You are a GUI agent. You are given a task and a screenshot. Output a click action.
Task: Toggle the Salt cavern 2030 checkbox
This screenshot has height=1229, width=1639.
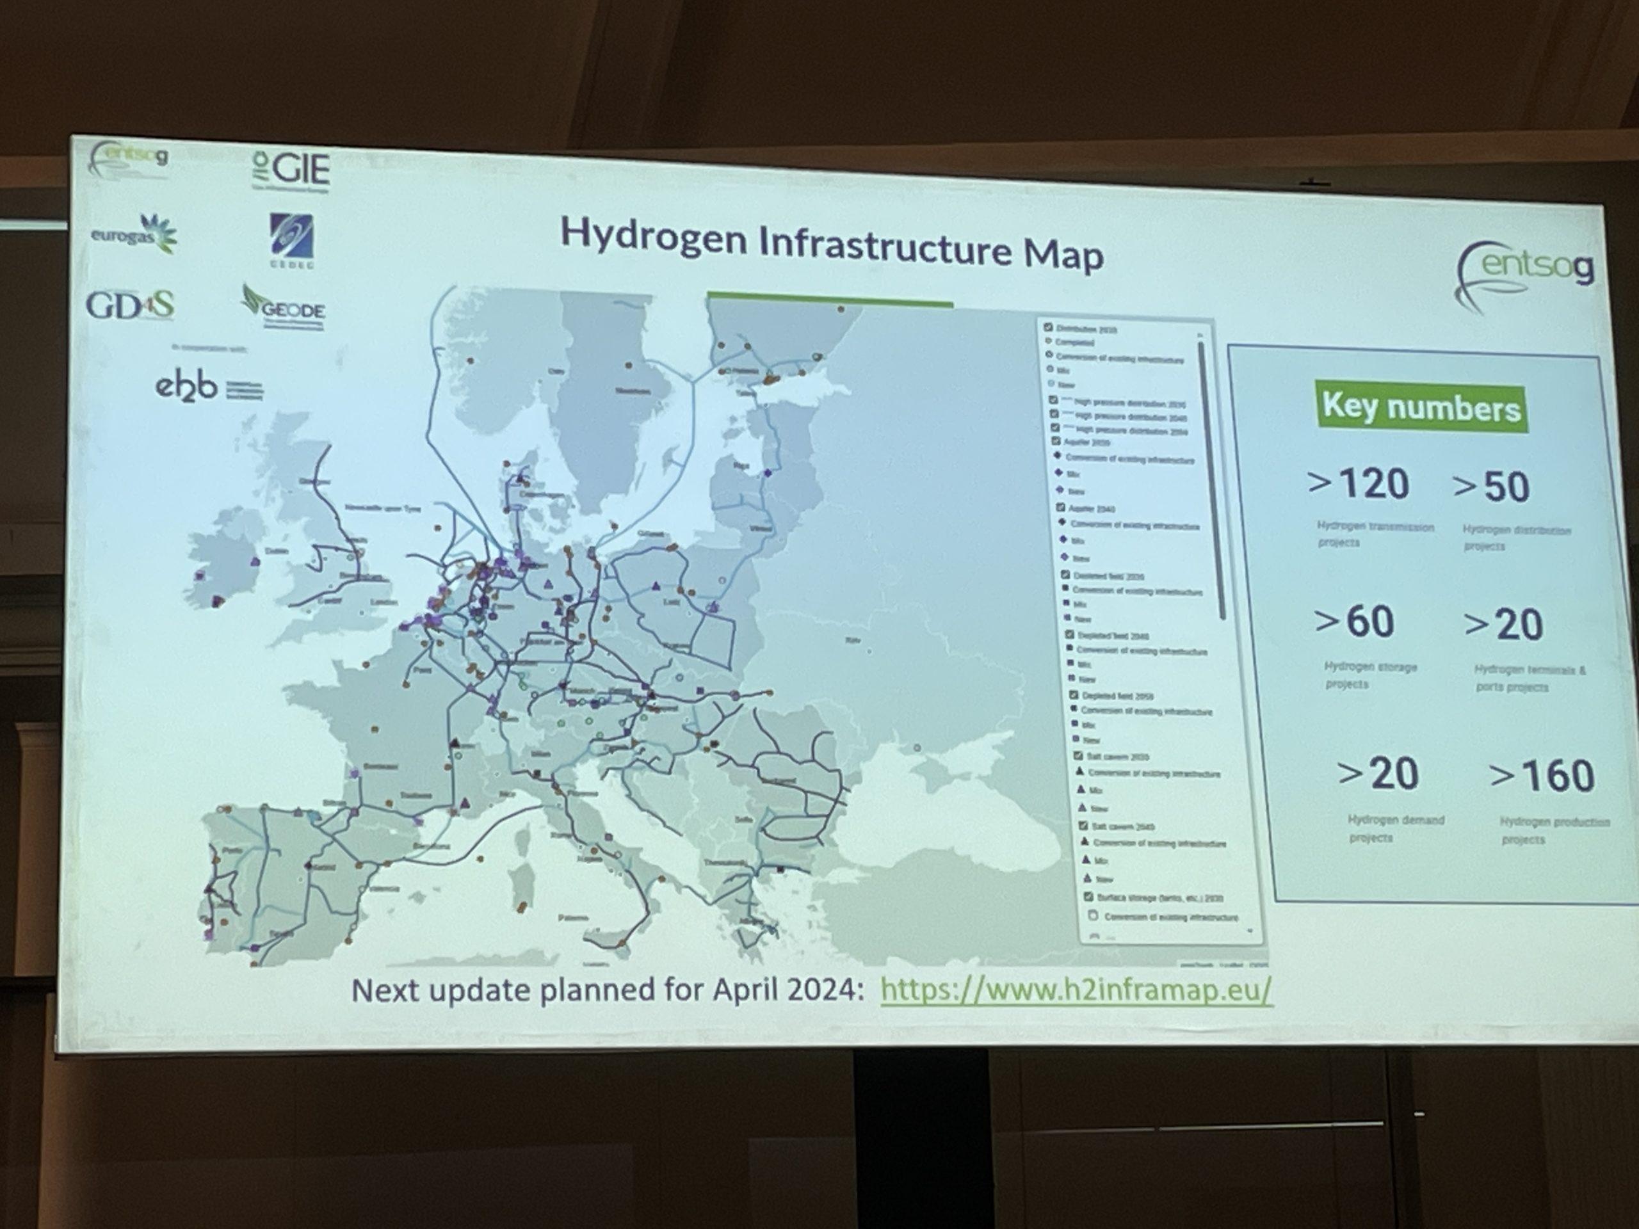point(1078,755)
